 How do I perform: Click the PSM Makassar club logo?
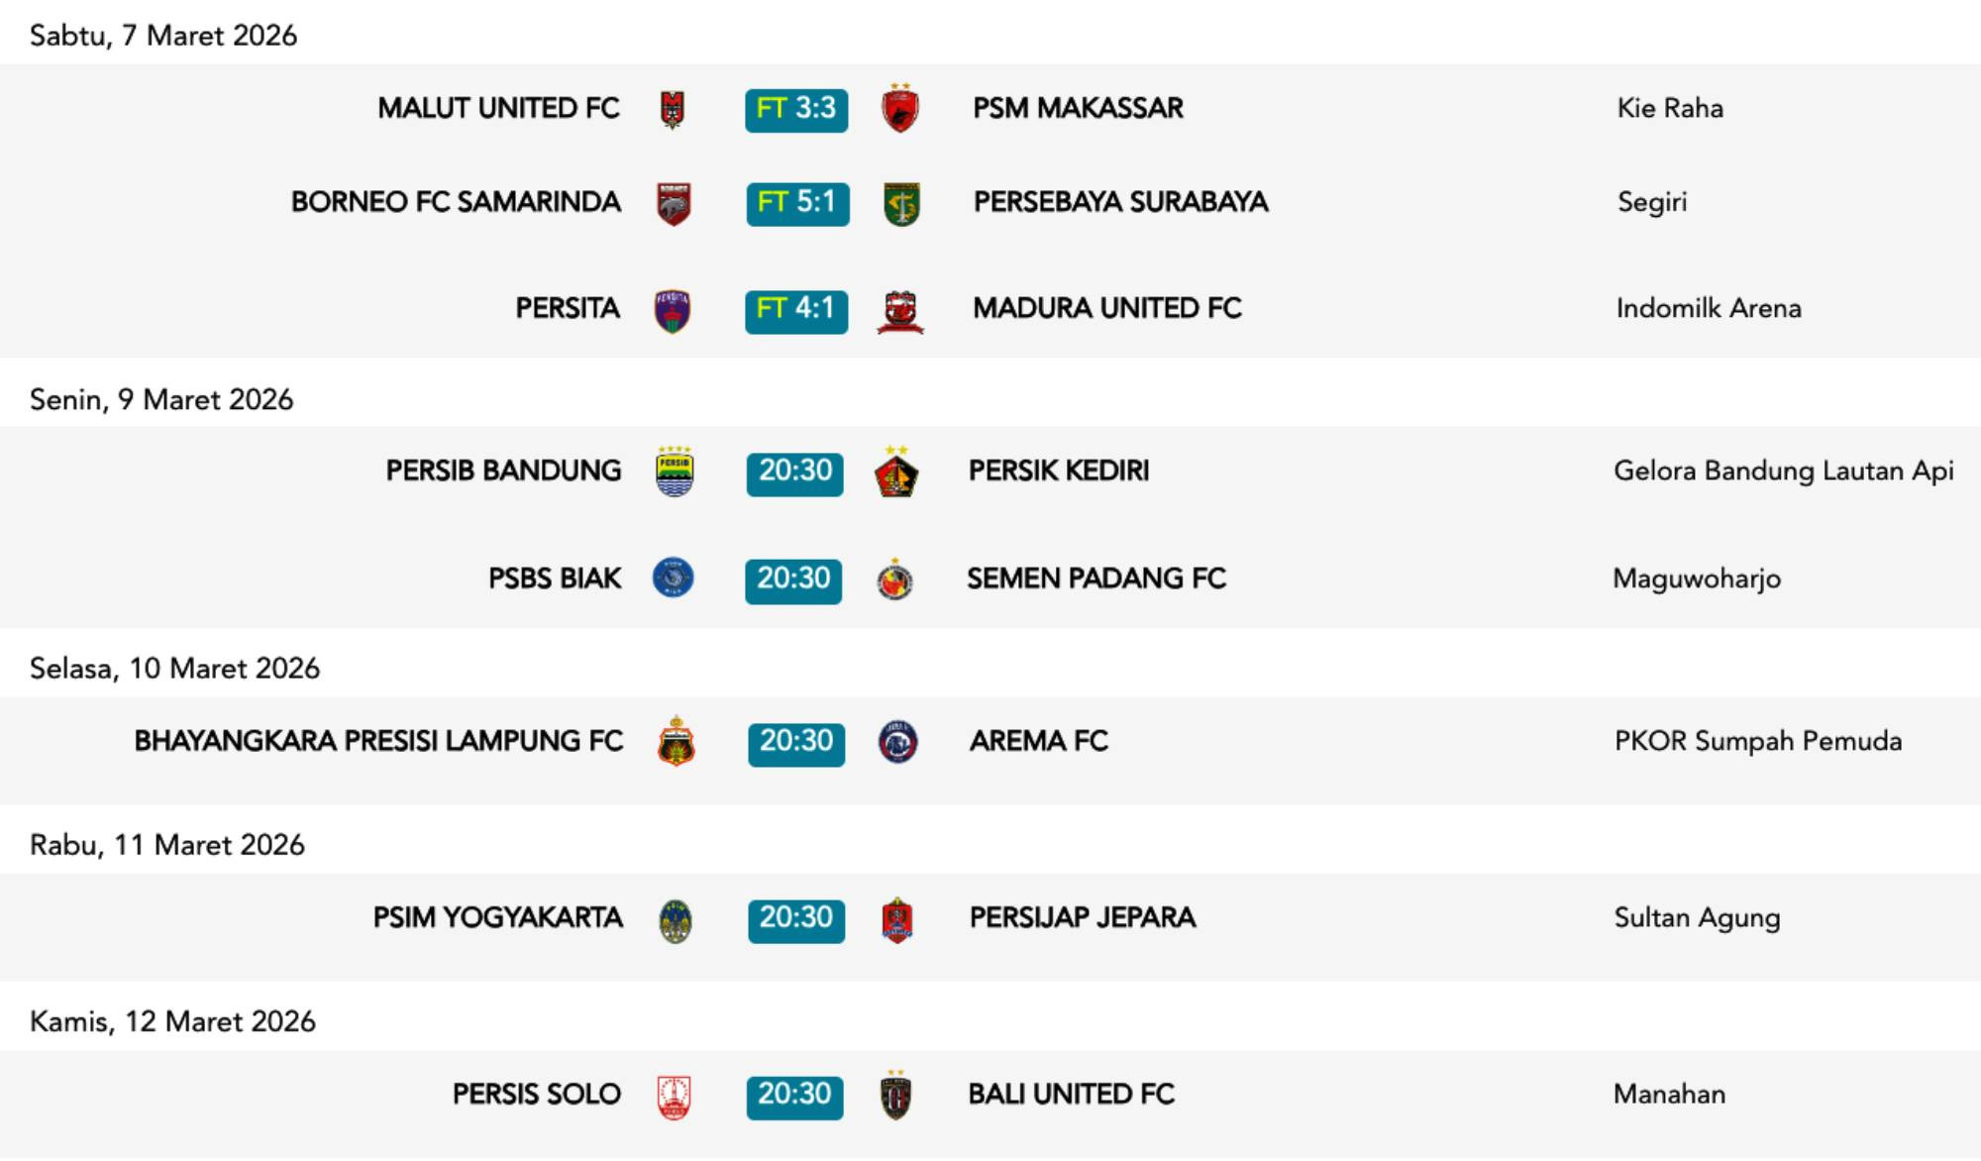tap(899, 108)
